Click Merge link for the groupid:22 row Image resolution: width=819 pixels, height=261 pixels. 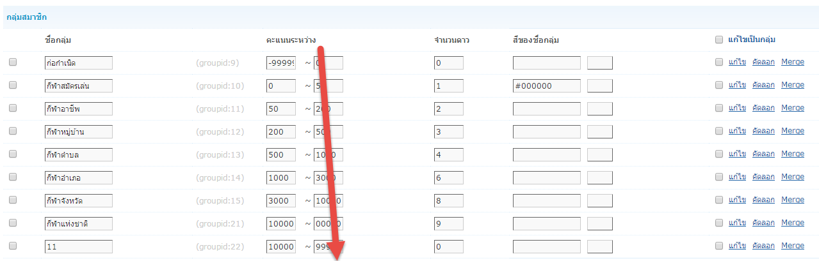click(x=792, y=246)
